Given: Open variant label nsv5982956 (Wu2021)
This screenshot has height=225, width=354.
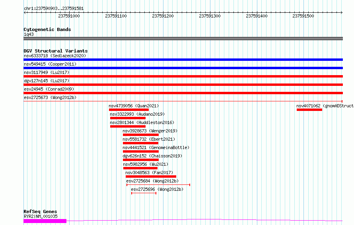Looking at the screenshot, I should click(x=146, y=164).
